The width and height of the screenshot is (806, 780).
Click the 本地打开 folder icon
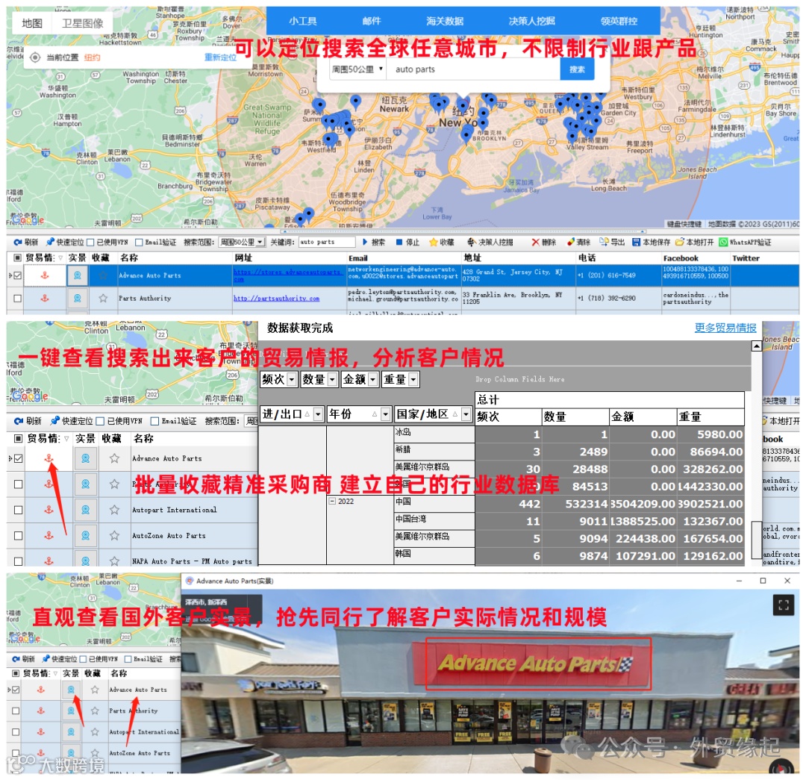coord(680,242)
